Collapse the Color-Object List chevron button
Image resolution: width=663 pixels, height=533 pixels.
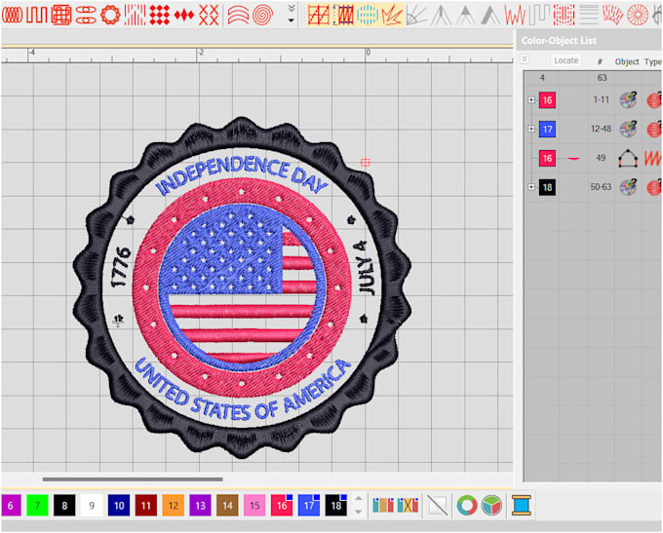click(x=525, y=59)
